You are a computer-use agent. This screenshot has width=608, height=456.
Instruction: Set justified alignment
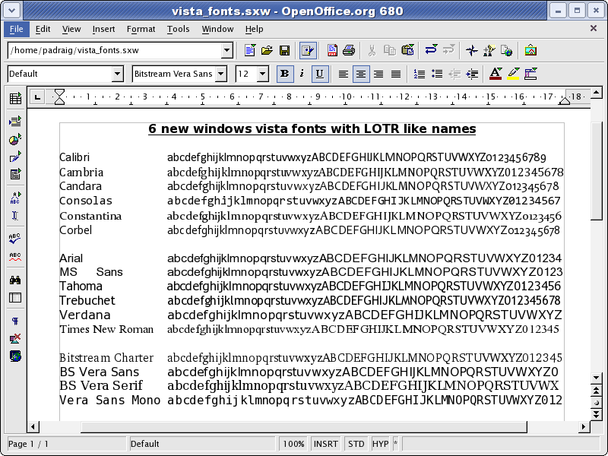pyautogui.click(x=396, y=74)
